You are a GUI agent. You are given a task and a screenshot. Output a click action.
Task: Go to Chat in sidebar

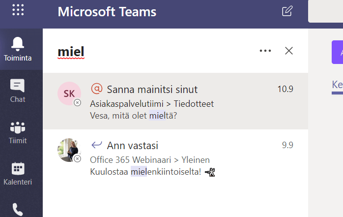click(x=18, y=91)
